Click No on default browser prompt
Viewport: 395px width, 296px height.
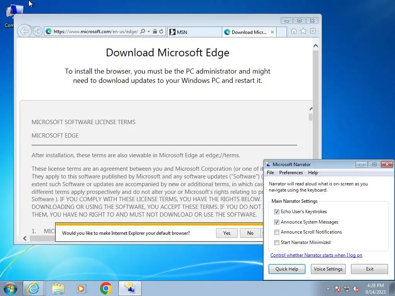coord(250,233)
